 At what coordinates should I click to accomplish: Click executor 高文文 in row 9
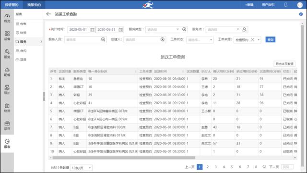click(x=206, y=143)
